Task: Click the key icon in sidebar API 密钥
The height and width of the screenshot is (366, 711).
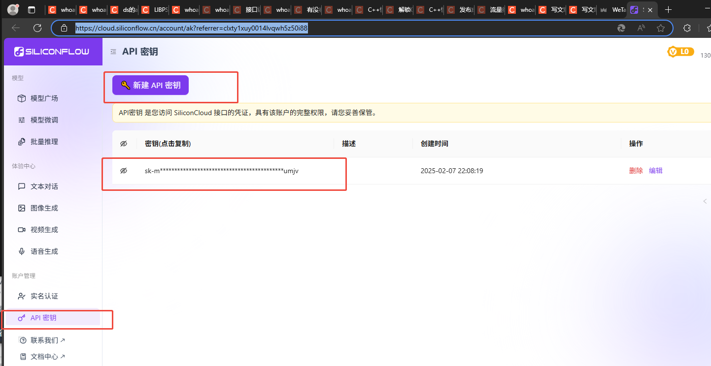Action: click(22, 318)
